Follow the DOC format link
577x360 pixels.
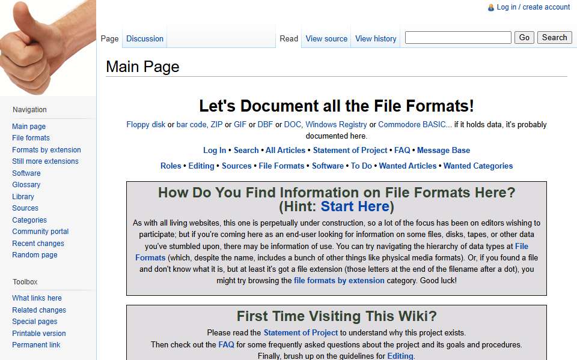coord(293,125)
